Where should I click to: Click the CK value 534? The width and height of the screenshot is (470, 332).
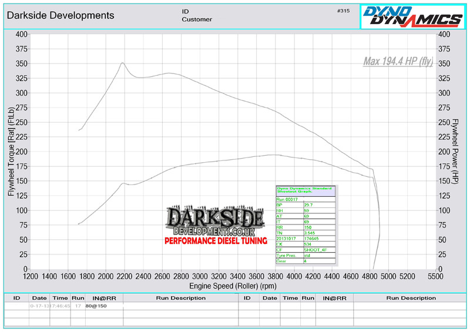tap(307, 244)
